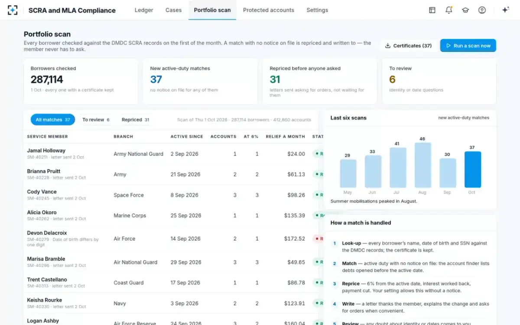The height and width of the screenshot is (325, 520).
Task: Open the To review summary card
Action: click(439, 81)
